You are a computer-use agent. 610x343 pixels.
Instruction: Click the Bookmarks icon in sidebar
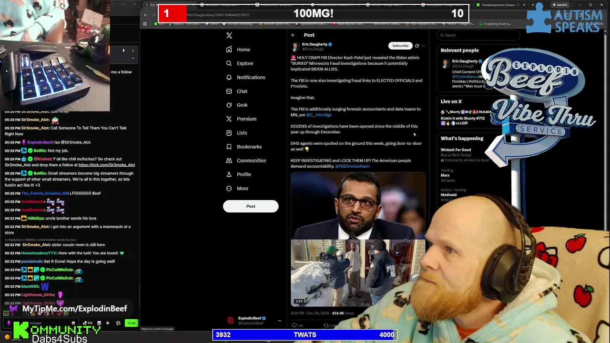coord(229,147)
